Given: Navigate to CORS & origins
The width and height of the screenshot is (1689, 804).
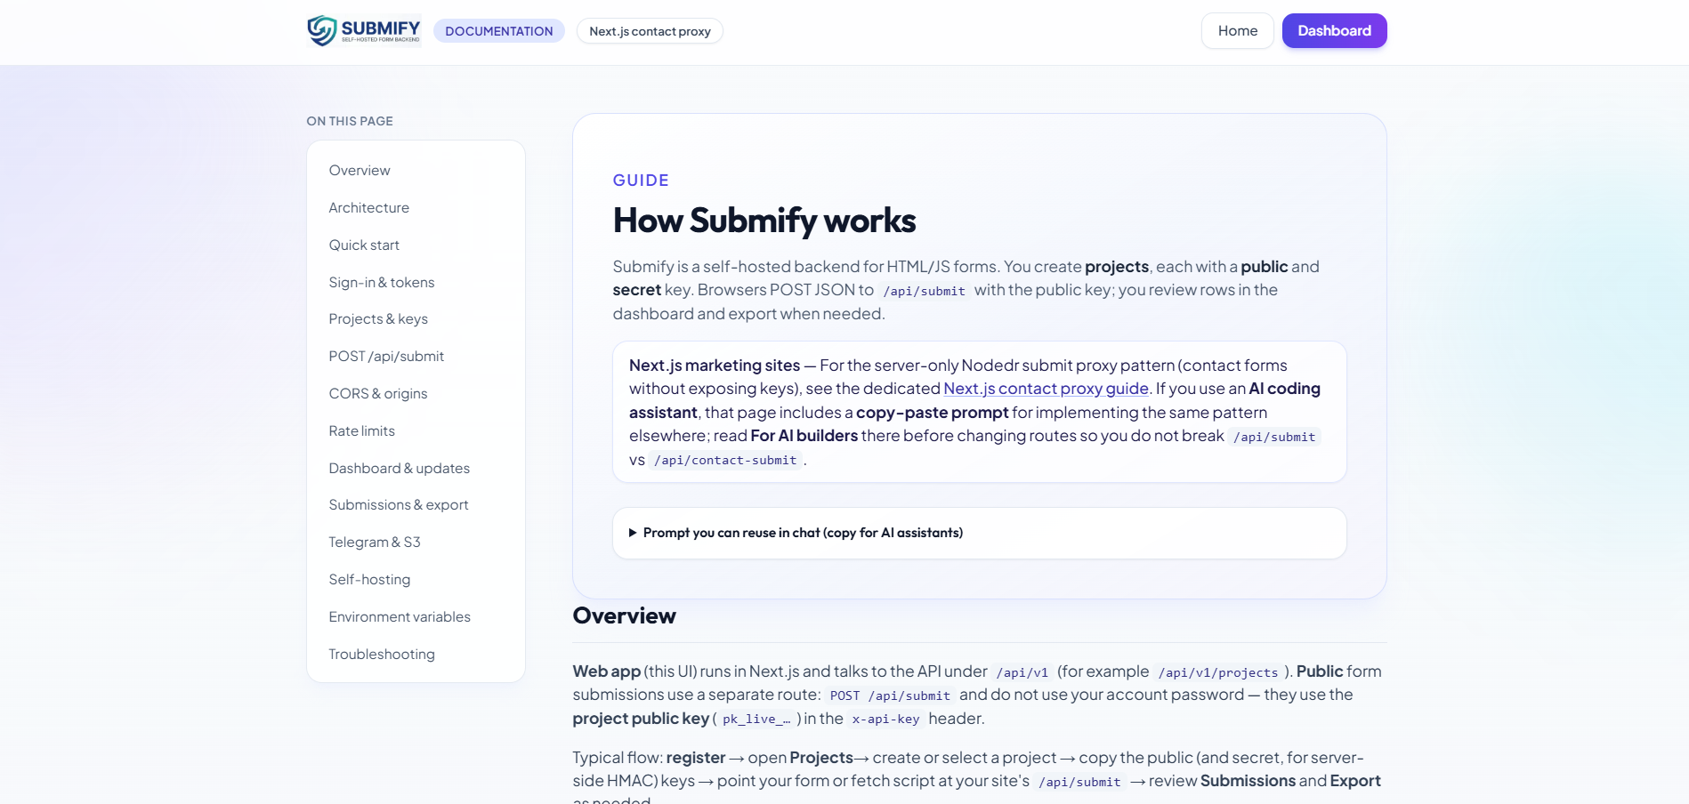Looking at the screenshot, I should pyautogui.click(x=377, y=393).
